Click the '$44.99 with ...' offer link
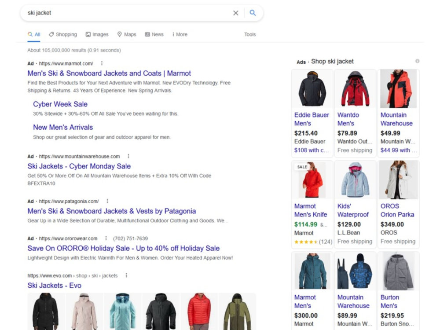Viewport: 440px width, 330px height. (x=398, y=150)
